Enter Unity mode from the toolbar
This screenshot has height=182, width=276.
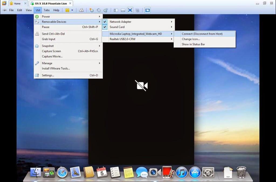point(137,10)
